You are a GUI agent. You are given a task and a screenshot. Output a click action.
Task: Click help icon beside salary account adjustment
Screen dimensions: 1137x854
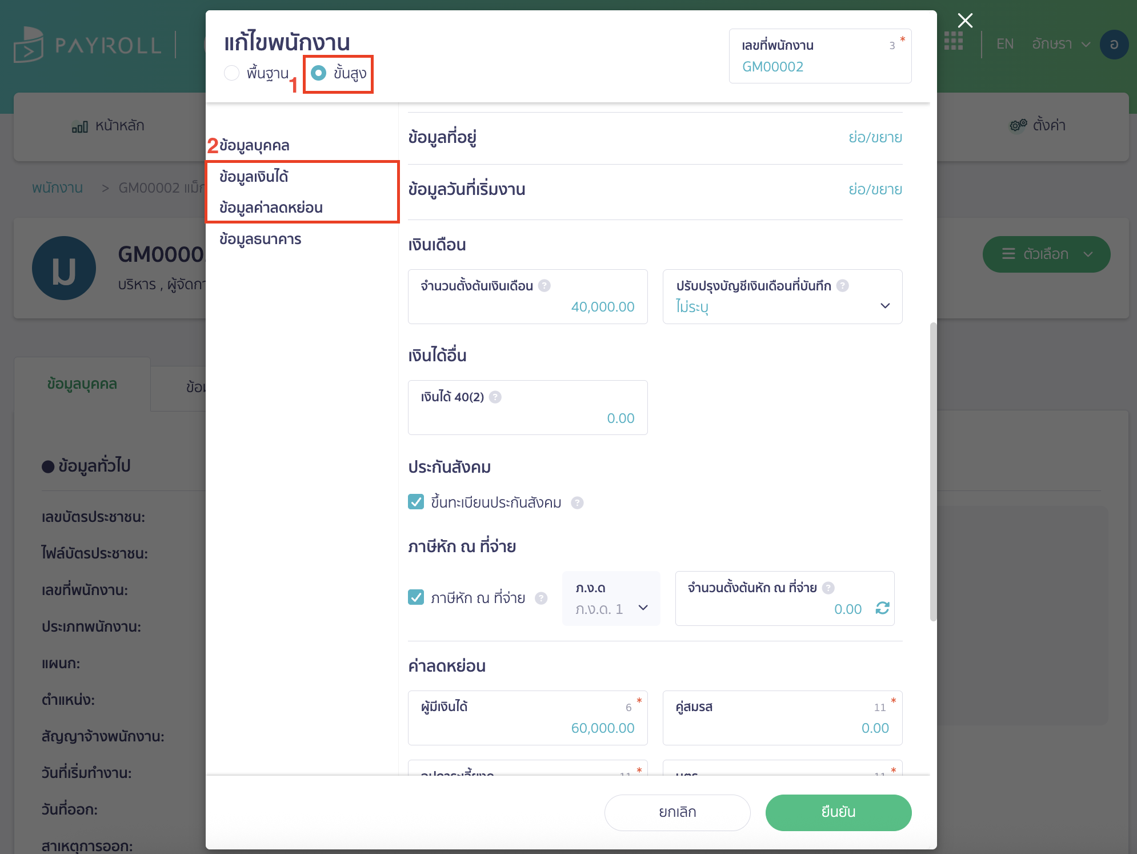click(x=843, y=285)
